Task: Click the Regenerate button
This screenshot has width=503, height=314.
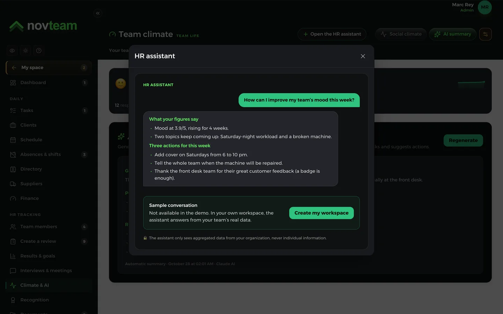Action: [463, 140]
